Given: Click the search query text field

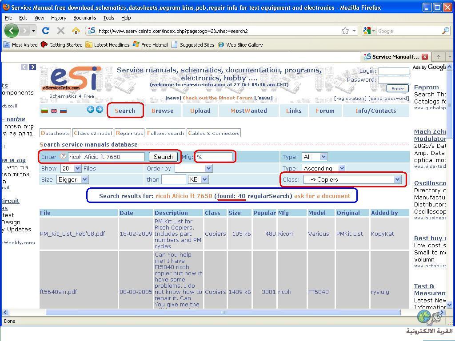Looking at the screenshot, I should tap(106, 157).
